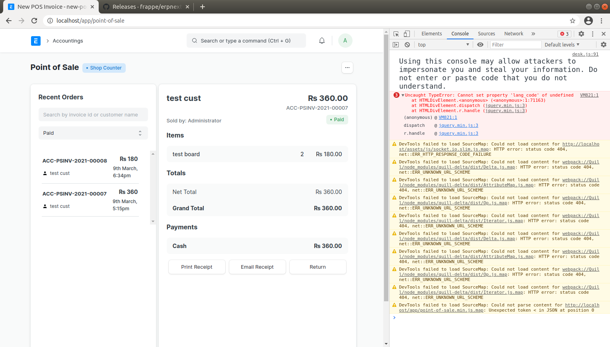Select the inspect element cursor icon
Image resolution: width=610 pixels, height=347 pixels.
click(395, 34)
